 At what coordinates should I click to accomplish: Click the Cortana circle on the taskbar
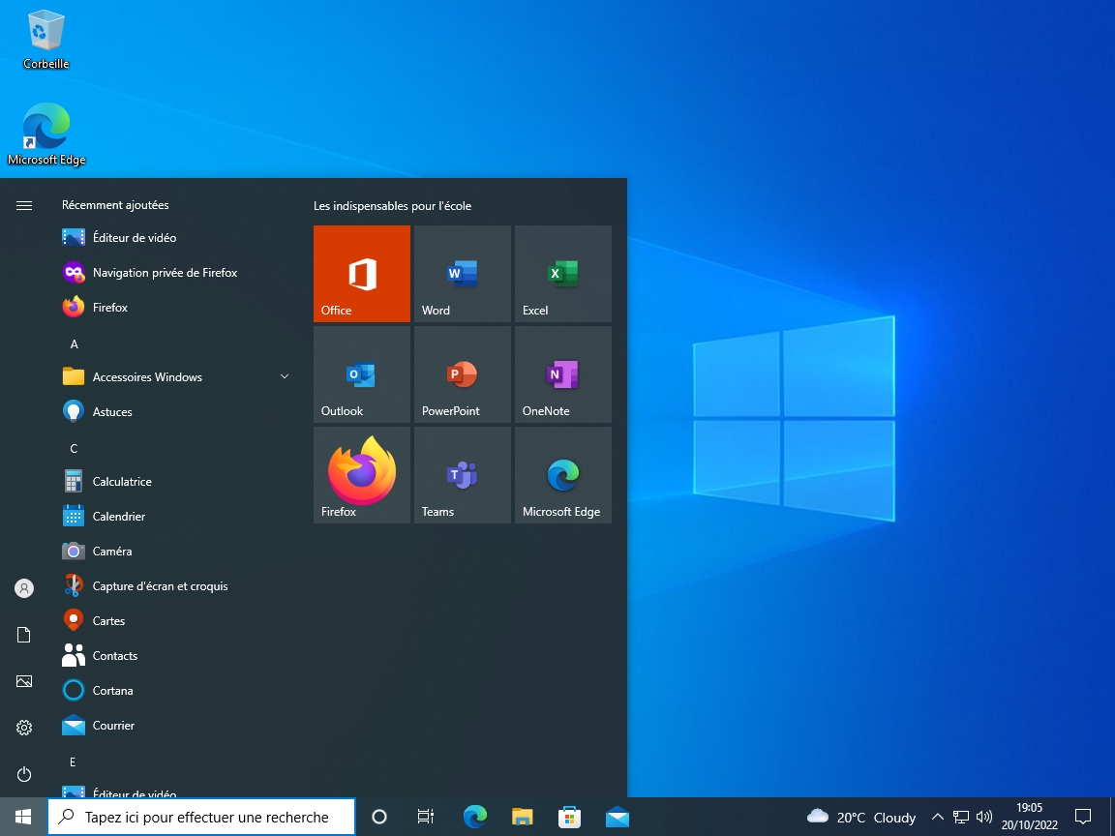[379, 817]
